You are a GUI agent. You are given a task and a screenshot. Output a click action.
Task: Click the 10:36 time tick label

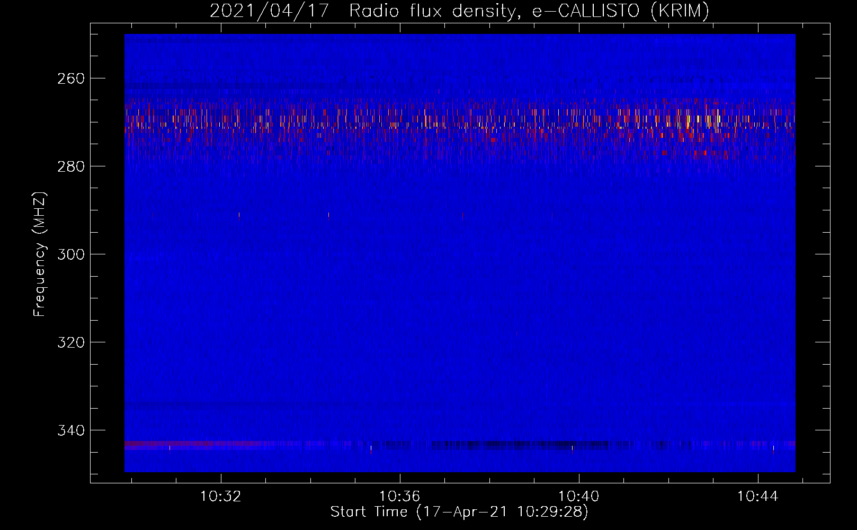[x=400, y=497]
